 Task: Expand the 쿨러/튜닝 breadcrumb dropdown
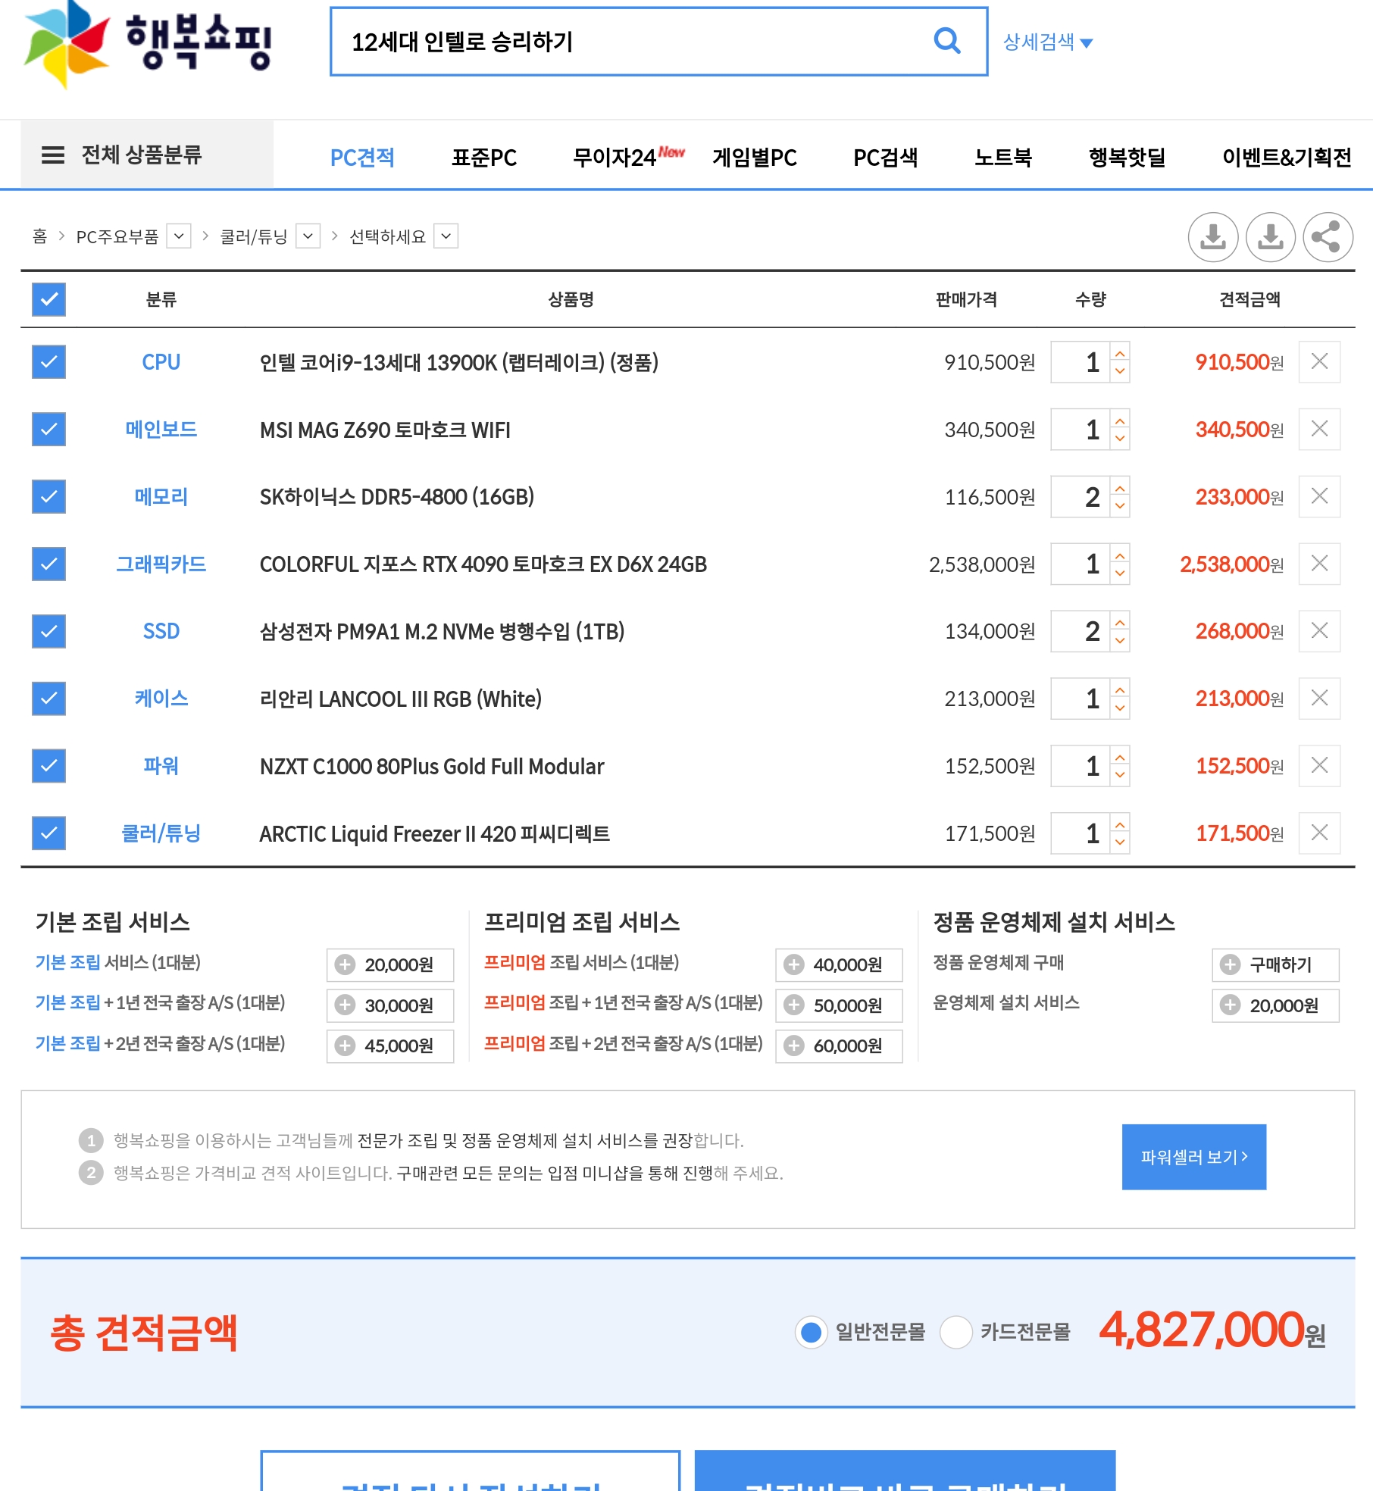(308, 236)
